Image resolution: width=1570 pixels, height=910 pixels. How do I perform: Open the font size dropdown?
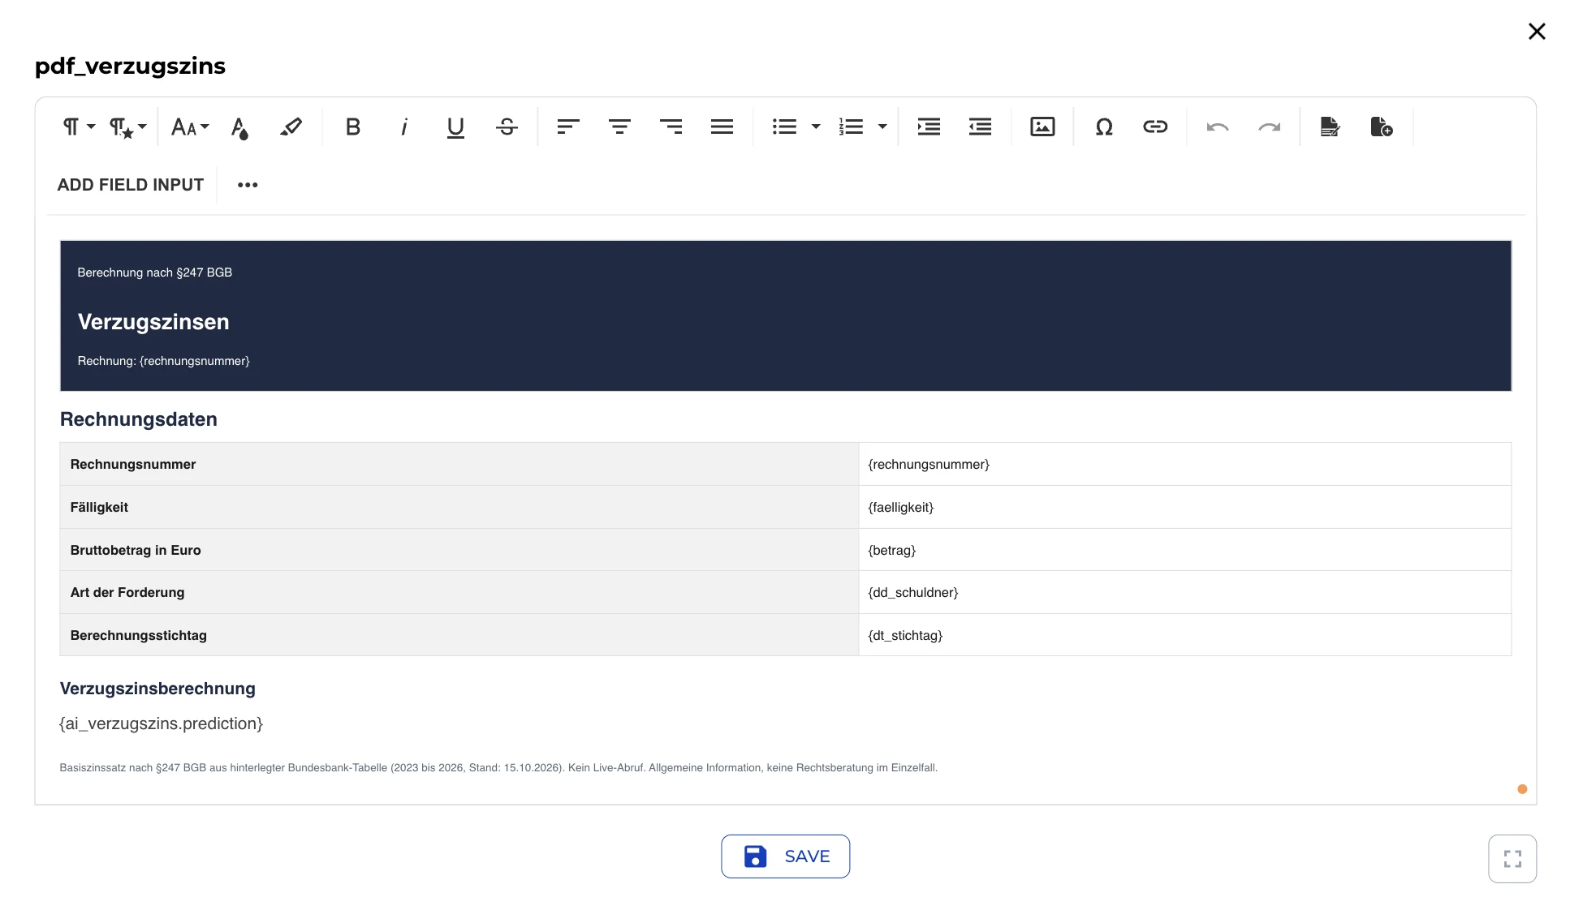(190, 127)
